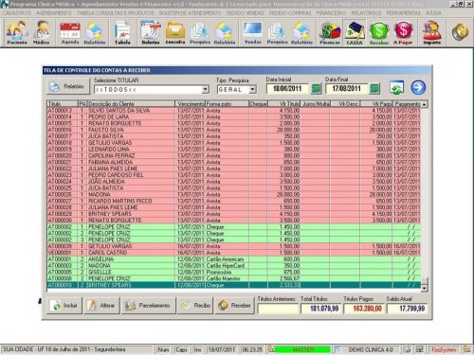Open the Médico toolbar icon
This screenshot has height=355, width=474.
[x=41, y=32]
